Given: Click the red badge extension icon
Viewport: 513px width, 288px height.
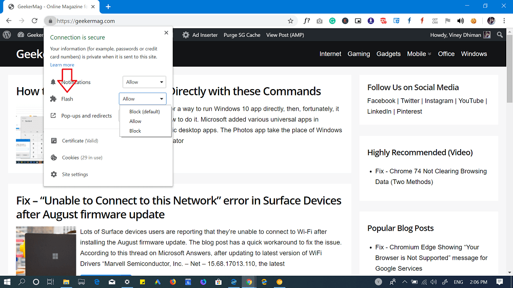Looking at the screenshot, I should coord(383,21).
